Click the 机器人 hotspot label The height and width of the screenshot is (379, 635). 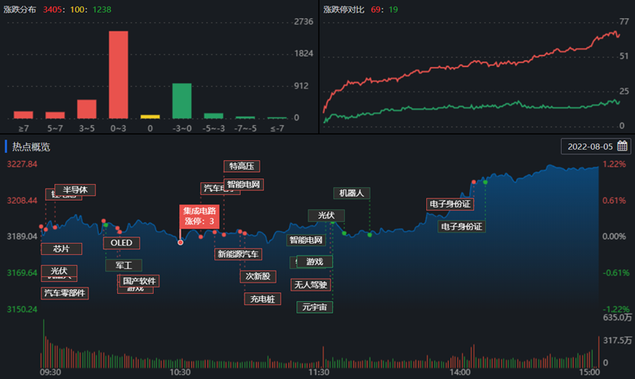(x=351, y=193)
